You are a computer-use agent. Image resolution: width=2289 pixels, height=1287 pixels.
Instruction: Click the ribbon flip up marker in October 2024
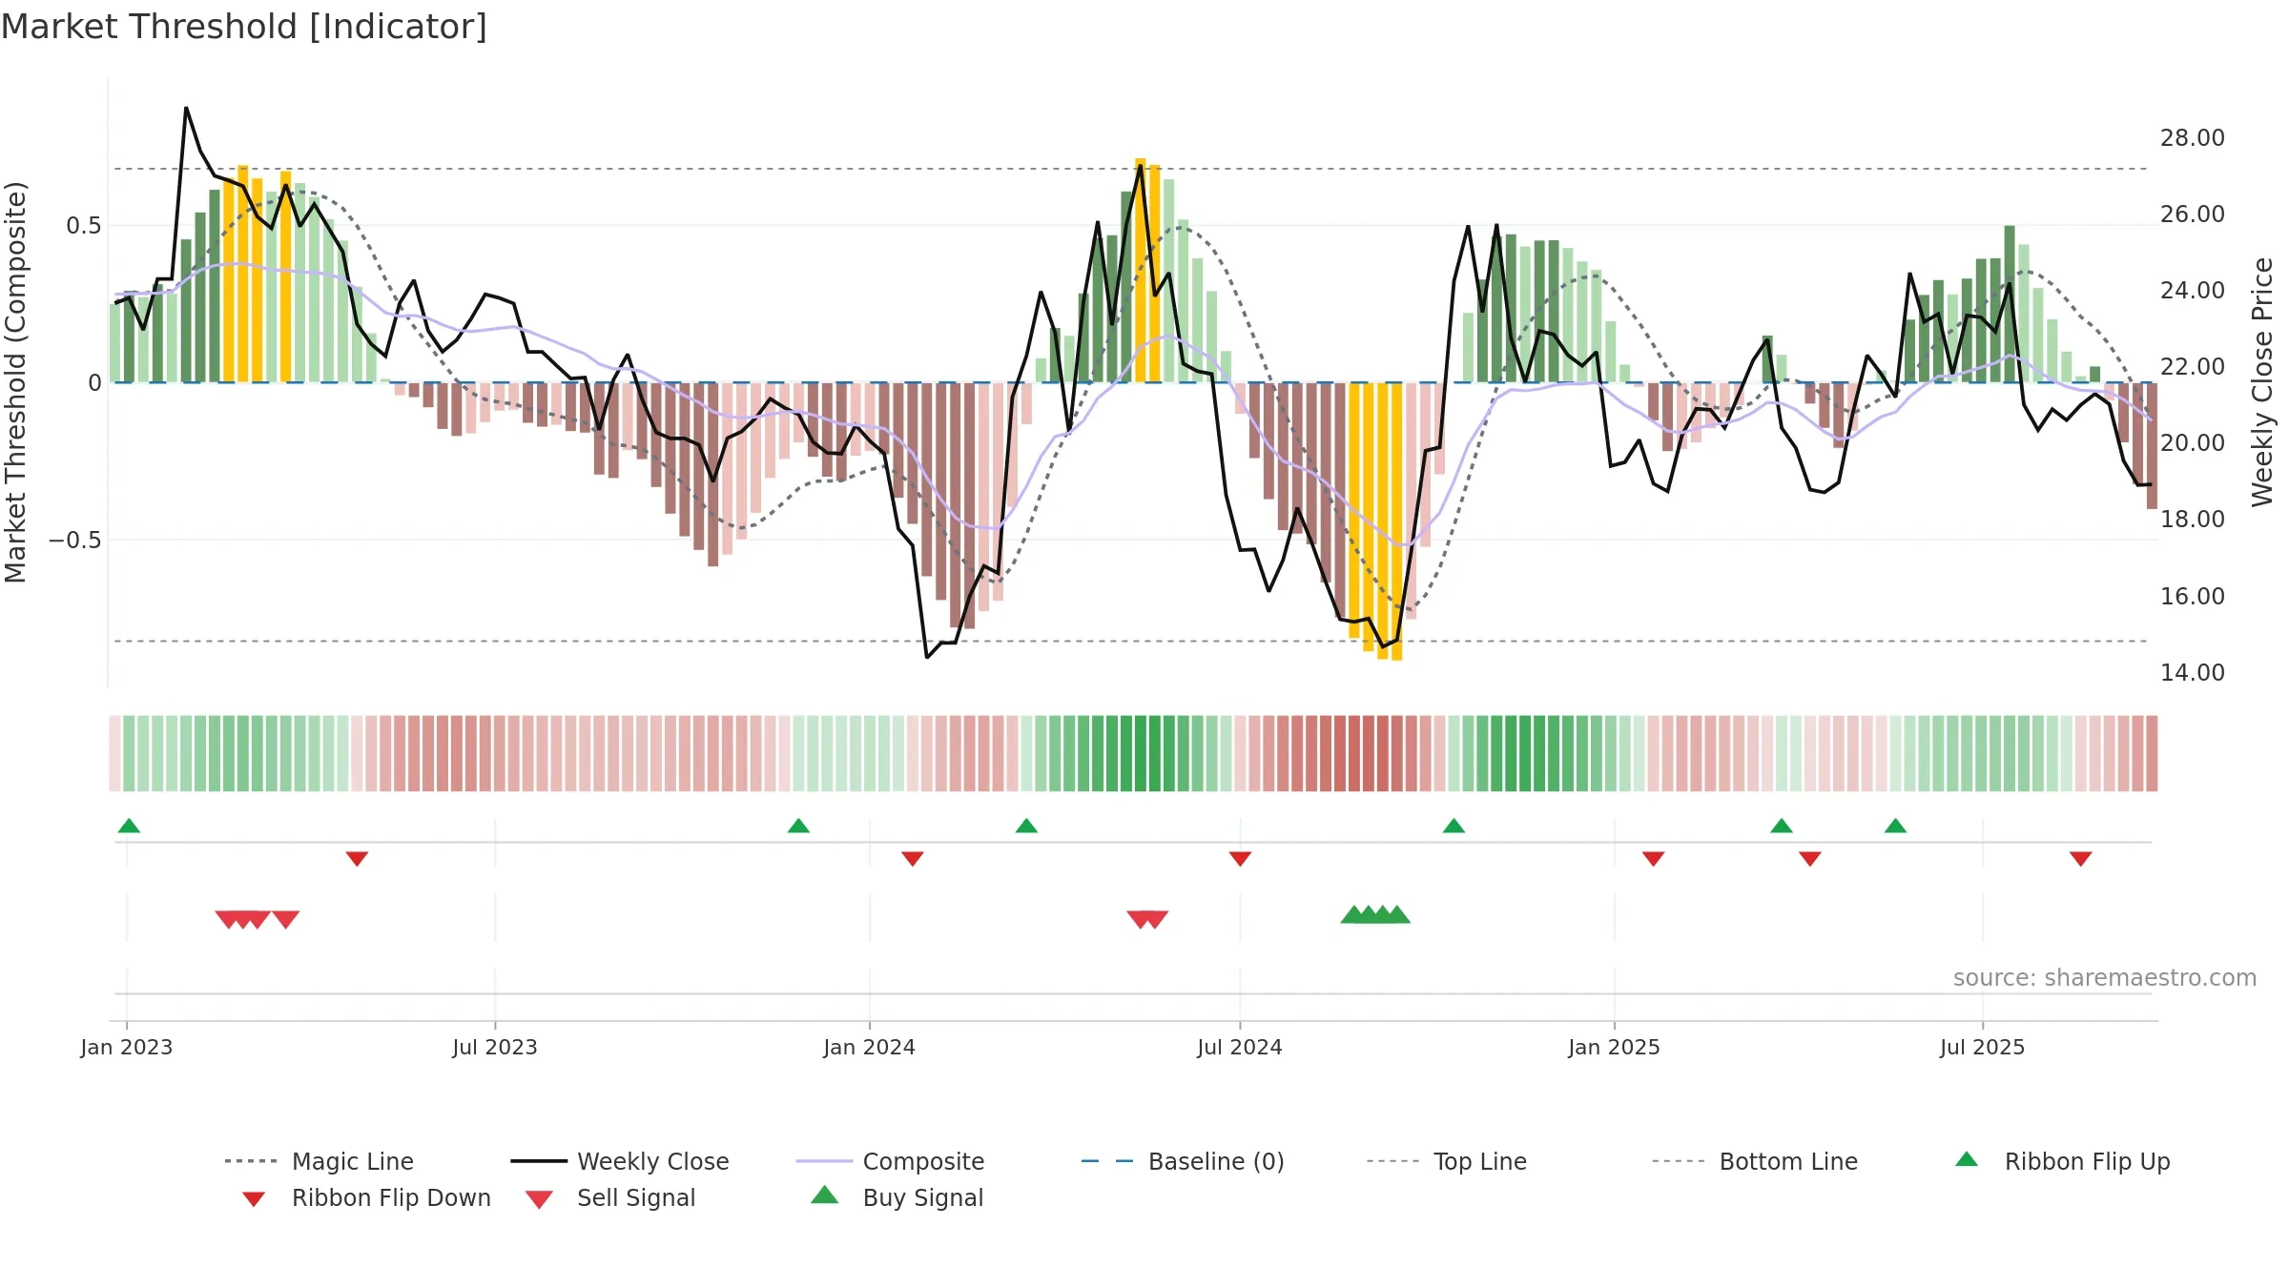(x=1454, y=826)
